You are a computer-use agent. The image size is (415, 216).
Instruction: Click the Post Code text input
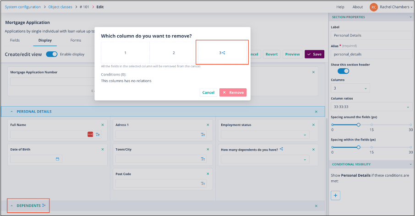161,184
